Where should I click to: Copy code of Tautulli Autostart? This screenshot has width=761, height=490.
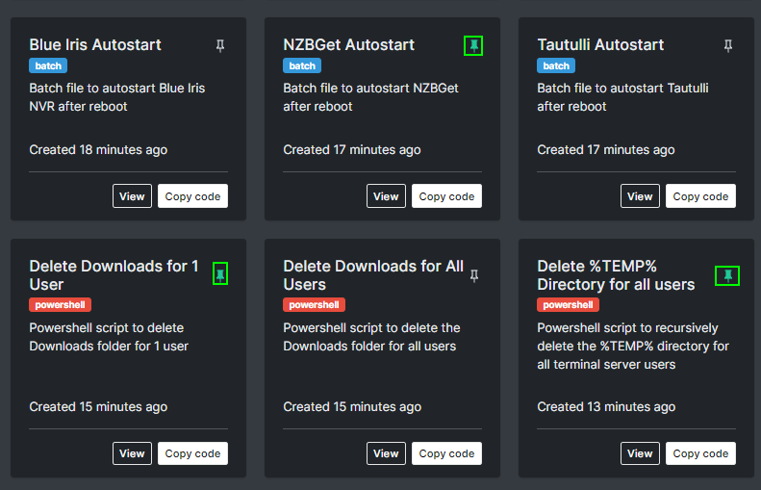pos(700,196)
